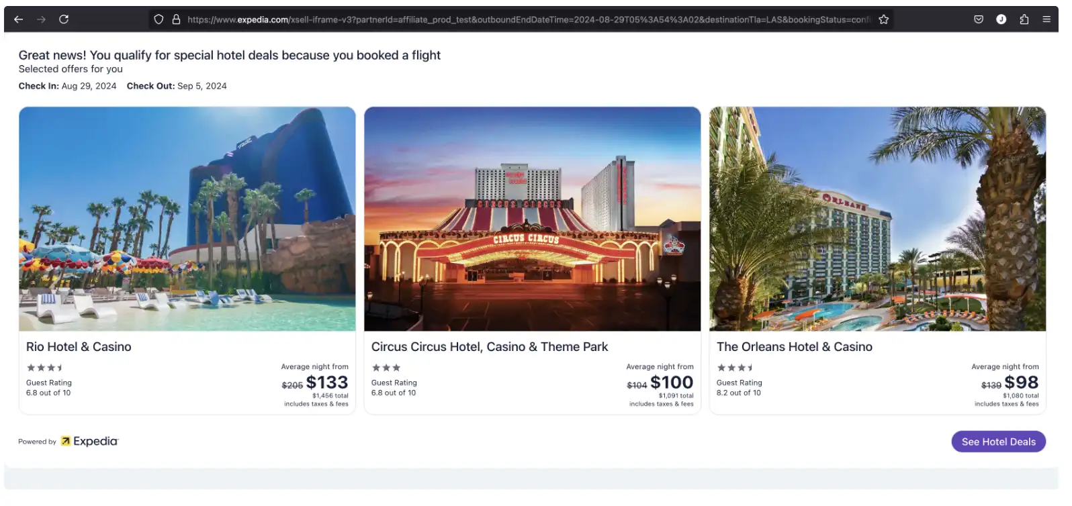Open The Orleans Hotel & Casino listing
The height and width of the screenshot is (506, 1072).
point(795,346)
